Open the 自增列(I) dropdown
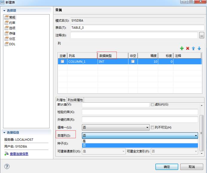The height and width of the screenshot is (173, 207). (x=140, y=135)
